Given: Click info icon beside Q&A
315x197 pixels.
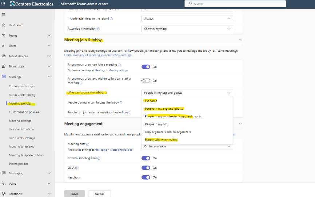Looking at the screenshot, I should (x=76, y=168).
